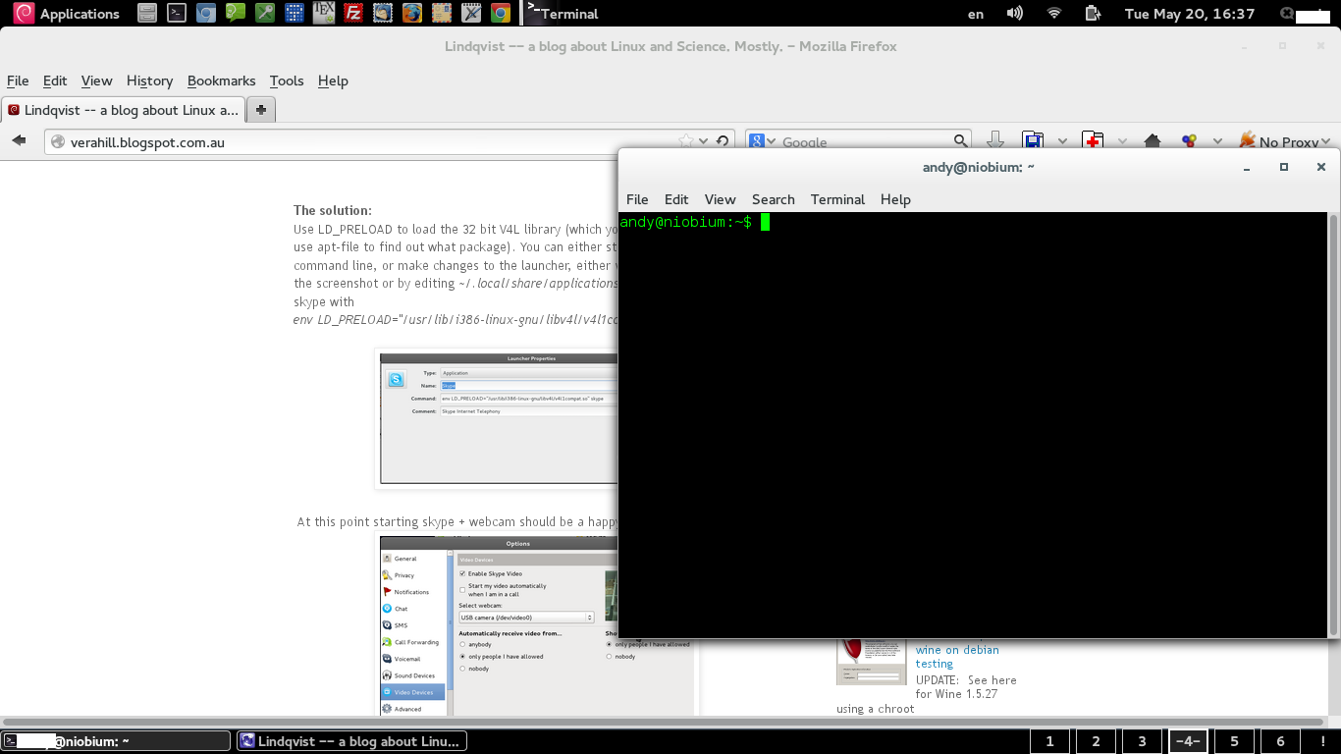Open terminal window Help menu
1341x754 pixels.
(x=895, y=199)
